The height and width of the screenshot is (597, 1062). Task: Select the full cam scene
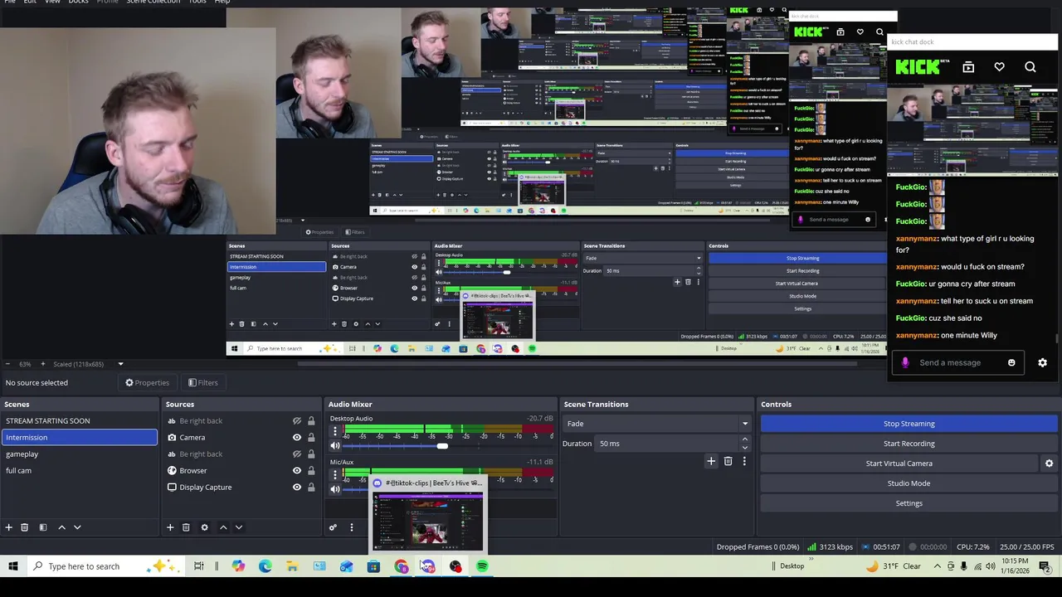(79, 471)
